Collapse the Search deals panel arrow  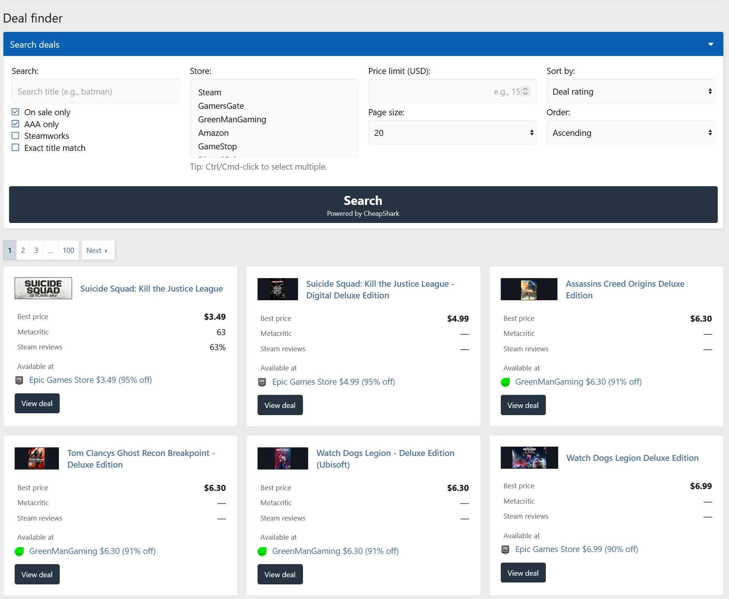pos(711,44)
